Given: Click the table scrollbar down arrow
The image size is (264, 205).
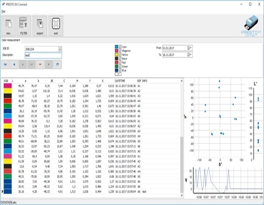Looking at the screenshot, I should click(182, 195).
